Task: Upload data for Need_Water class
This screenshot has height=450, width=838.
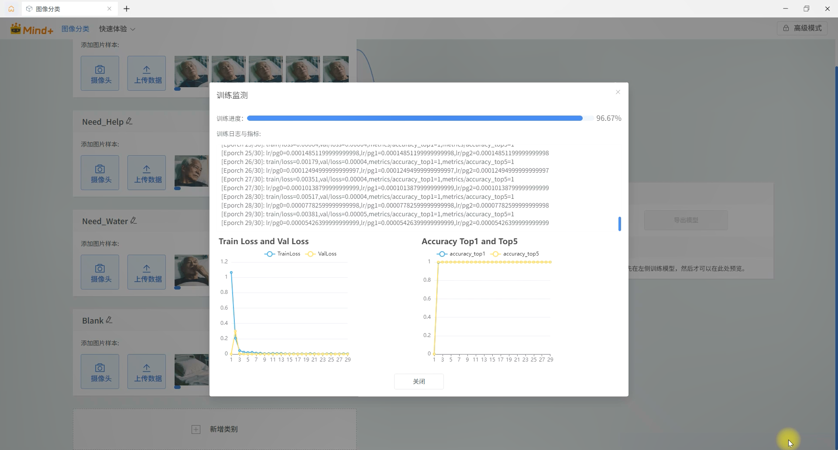Action: point(147,272)
